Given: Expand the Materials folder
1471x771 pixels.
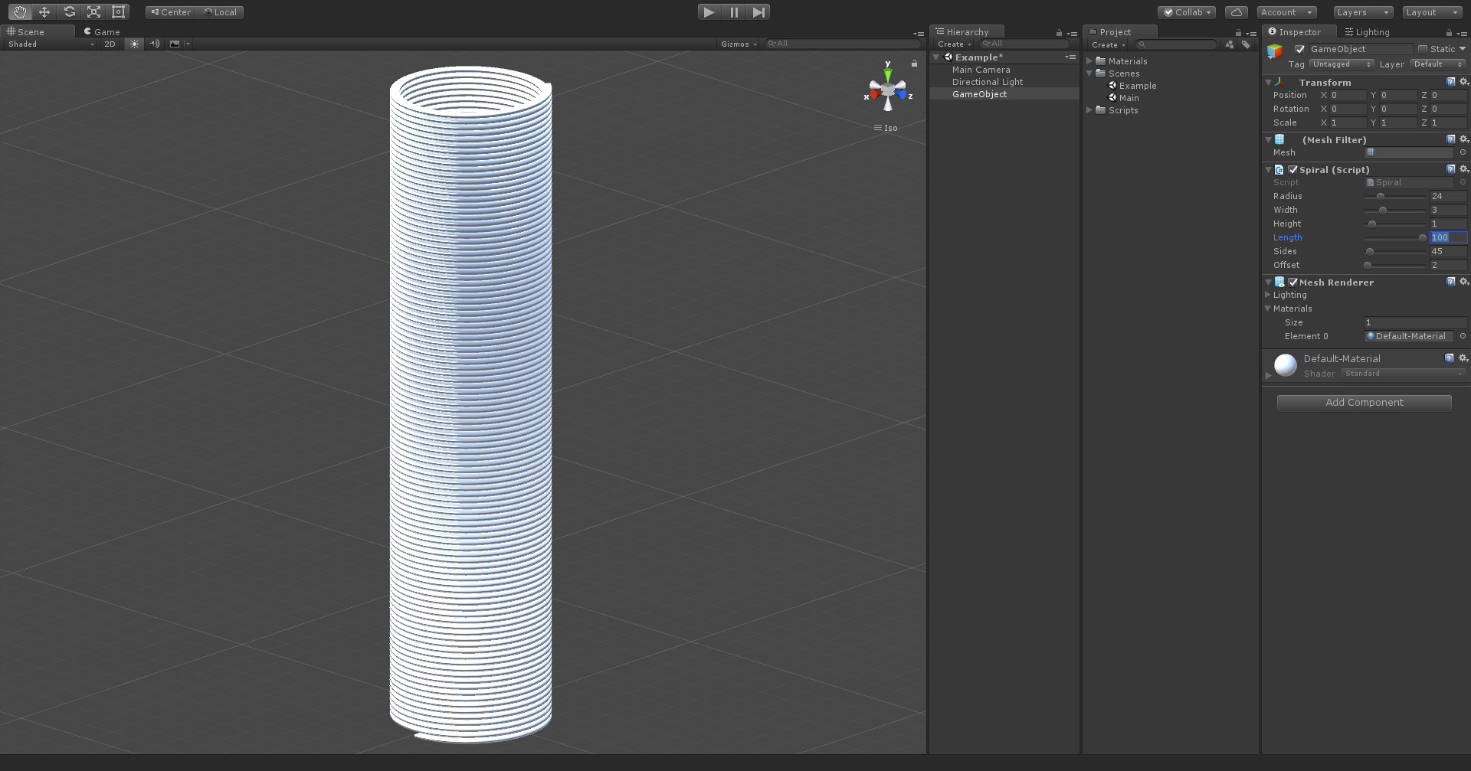Looking at the screenshot, I should (1089, 61).
